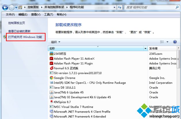Click the blue help question mark icon
Image resolution: width=181 pixels, height=119 pixels.
[175, 42]
